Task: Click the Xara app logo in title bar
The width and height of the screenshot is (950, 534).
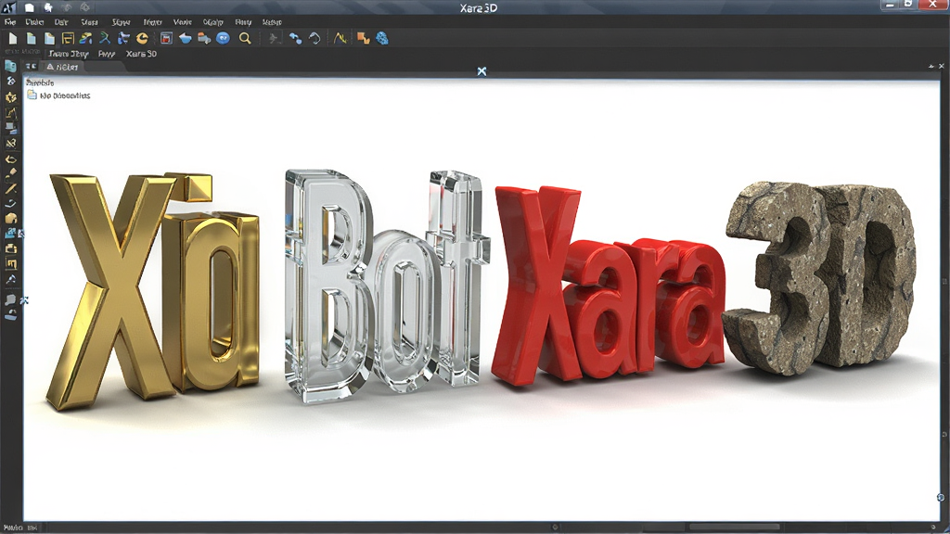Action: [8, 7]
